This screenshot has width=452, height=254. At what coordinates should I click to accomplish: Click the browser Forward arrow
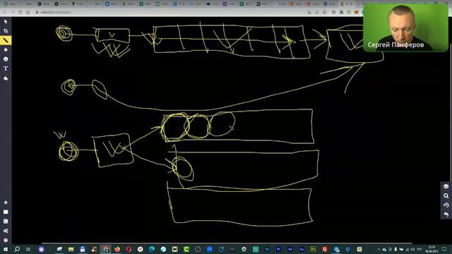pos(13,13)
